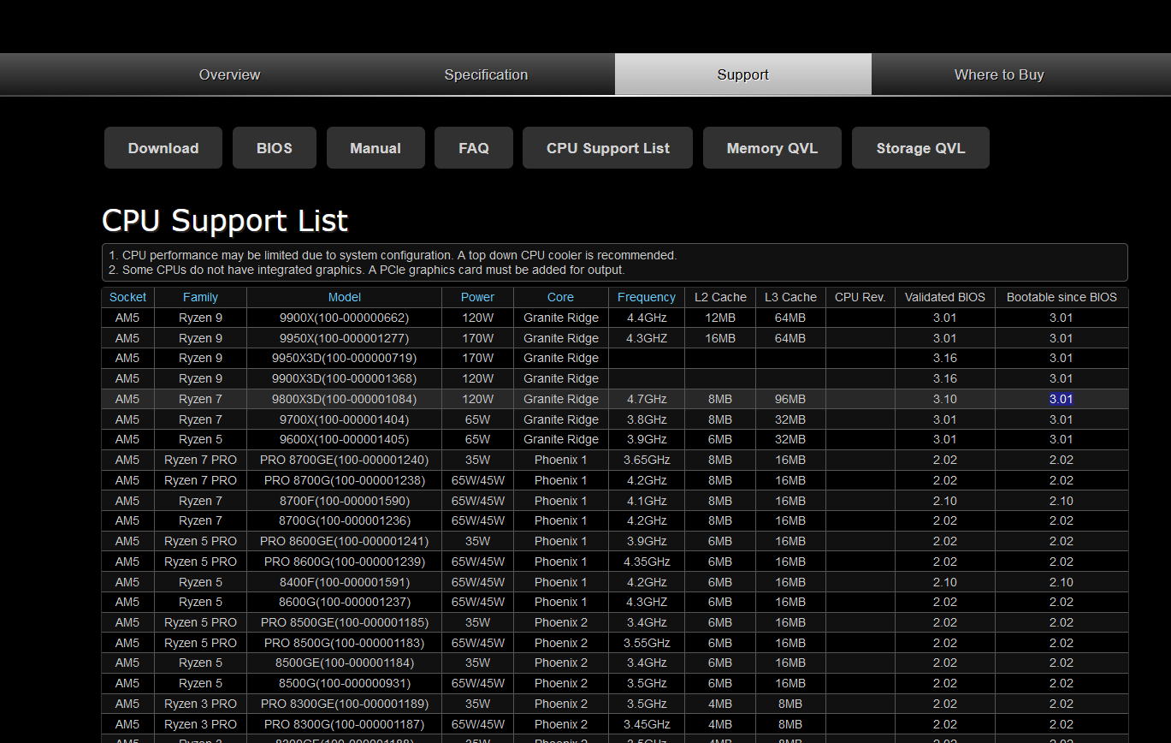The height and width of the screenshot is (743, 1171).
Task: Select model 9900X(100-000000662)
Action: pos(345,318)
